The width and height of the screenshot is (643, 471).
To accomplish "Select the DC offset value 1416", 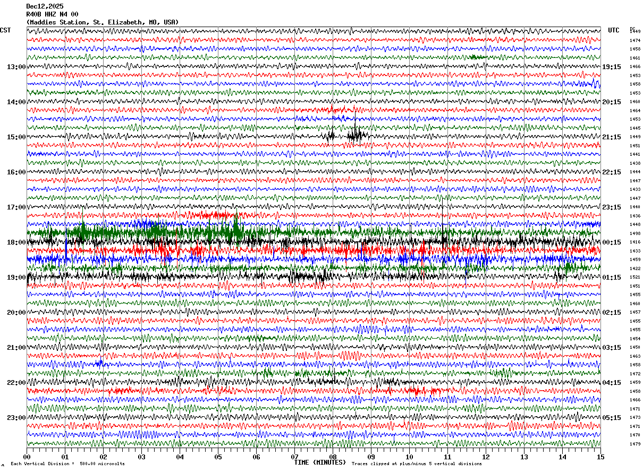I will [635, 242].
